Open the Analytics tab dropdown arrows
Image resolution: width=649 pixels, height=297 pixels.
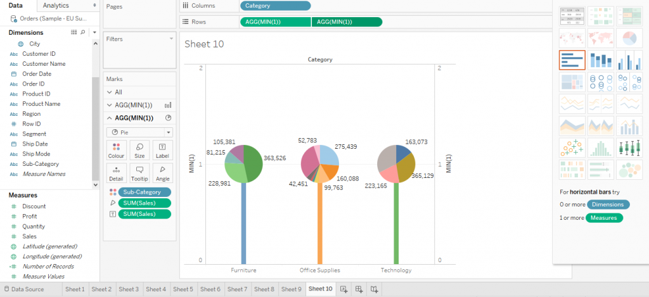(95, 5)
